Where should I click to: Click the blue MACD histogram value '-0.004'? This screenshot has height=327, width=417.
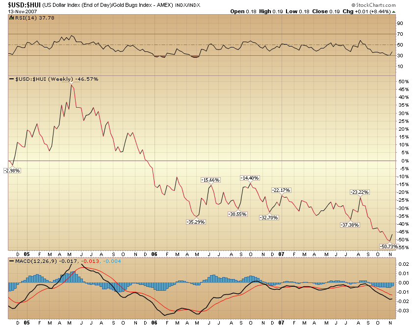112,261
